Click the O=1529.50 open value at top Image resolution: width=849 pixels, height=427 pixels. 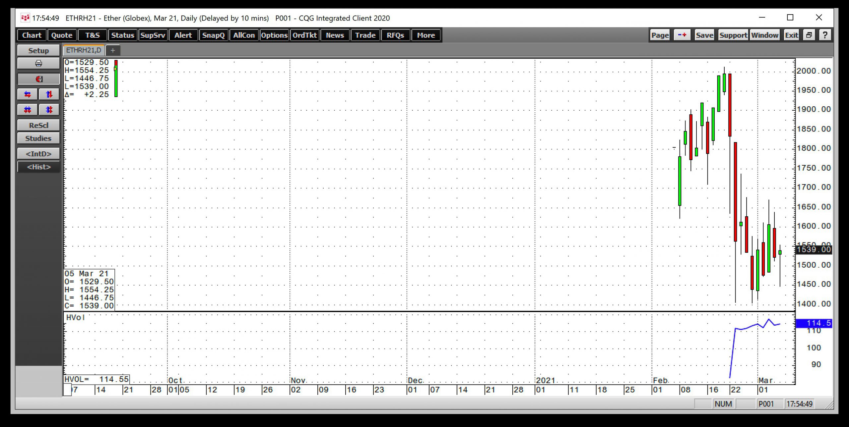point(87,62)
